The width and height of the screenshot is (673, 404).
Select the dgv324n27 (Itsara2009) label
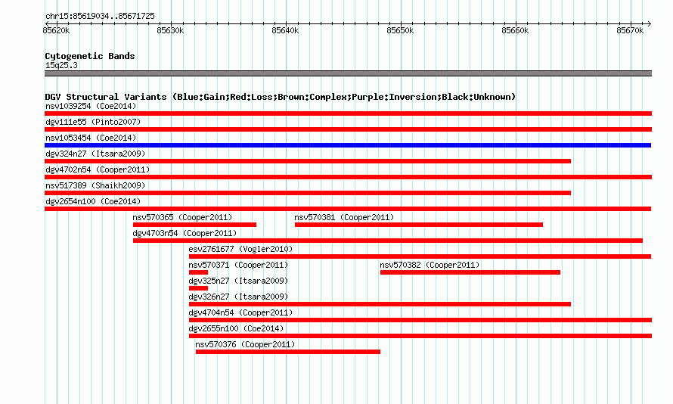[x=95, y=154]
